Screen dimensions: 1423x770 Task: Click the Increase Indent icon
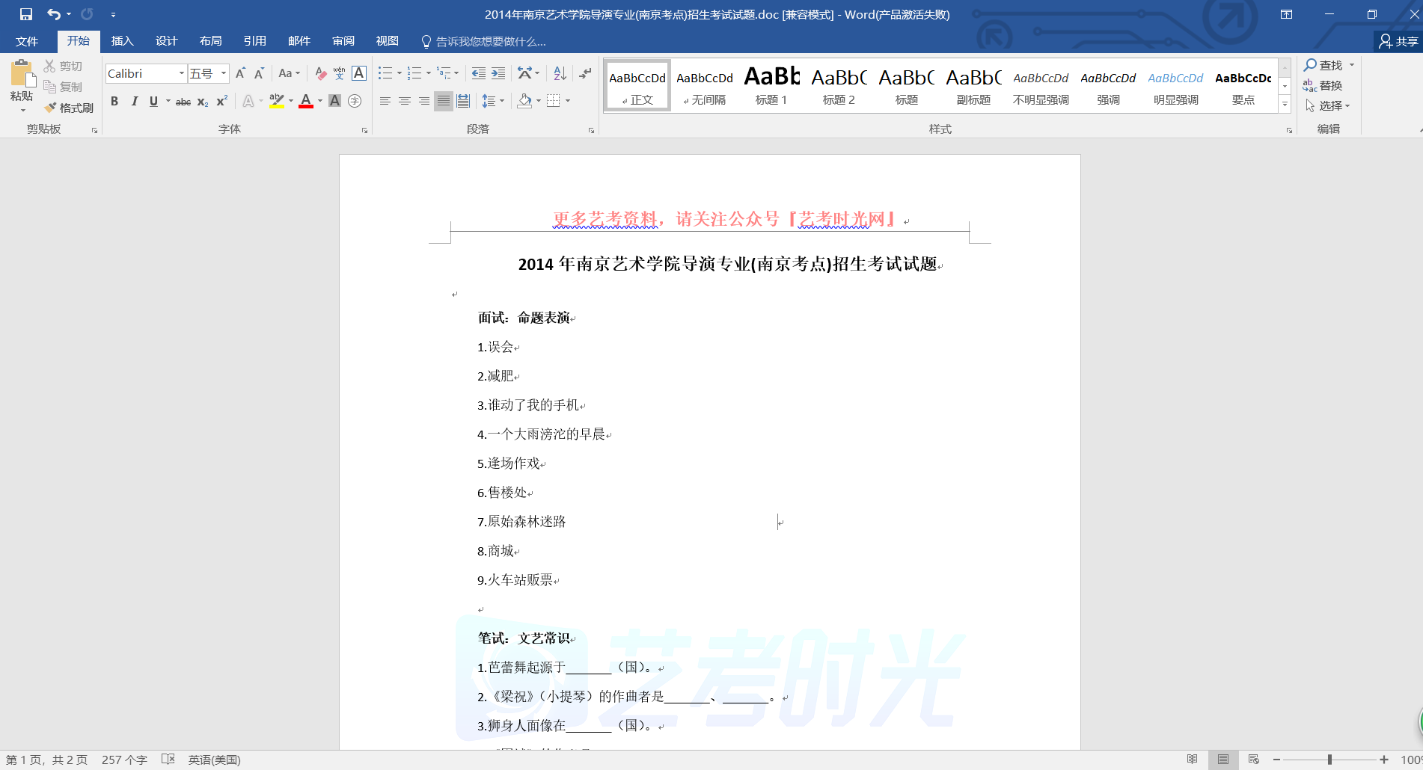[498, 73]
